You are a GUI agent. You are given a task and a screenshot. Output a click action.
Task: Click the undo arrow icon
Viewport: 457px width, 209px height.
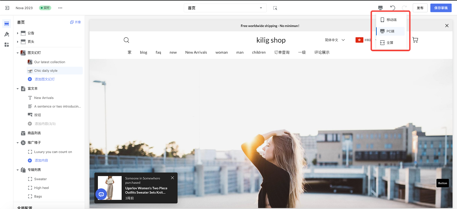pos(393,8)
